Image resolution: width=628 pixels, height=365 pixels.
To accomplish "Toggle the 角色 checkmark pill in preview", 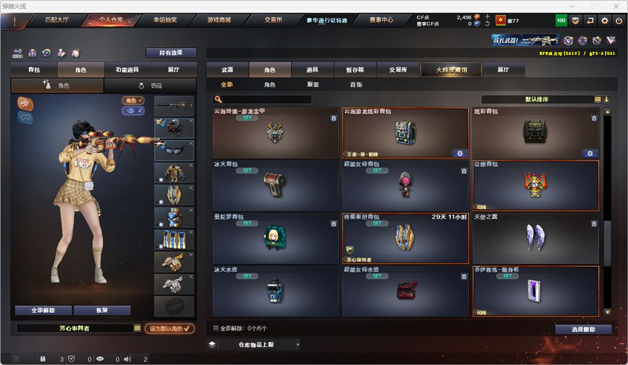I will tap(133, 100).
